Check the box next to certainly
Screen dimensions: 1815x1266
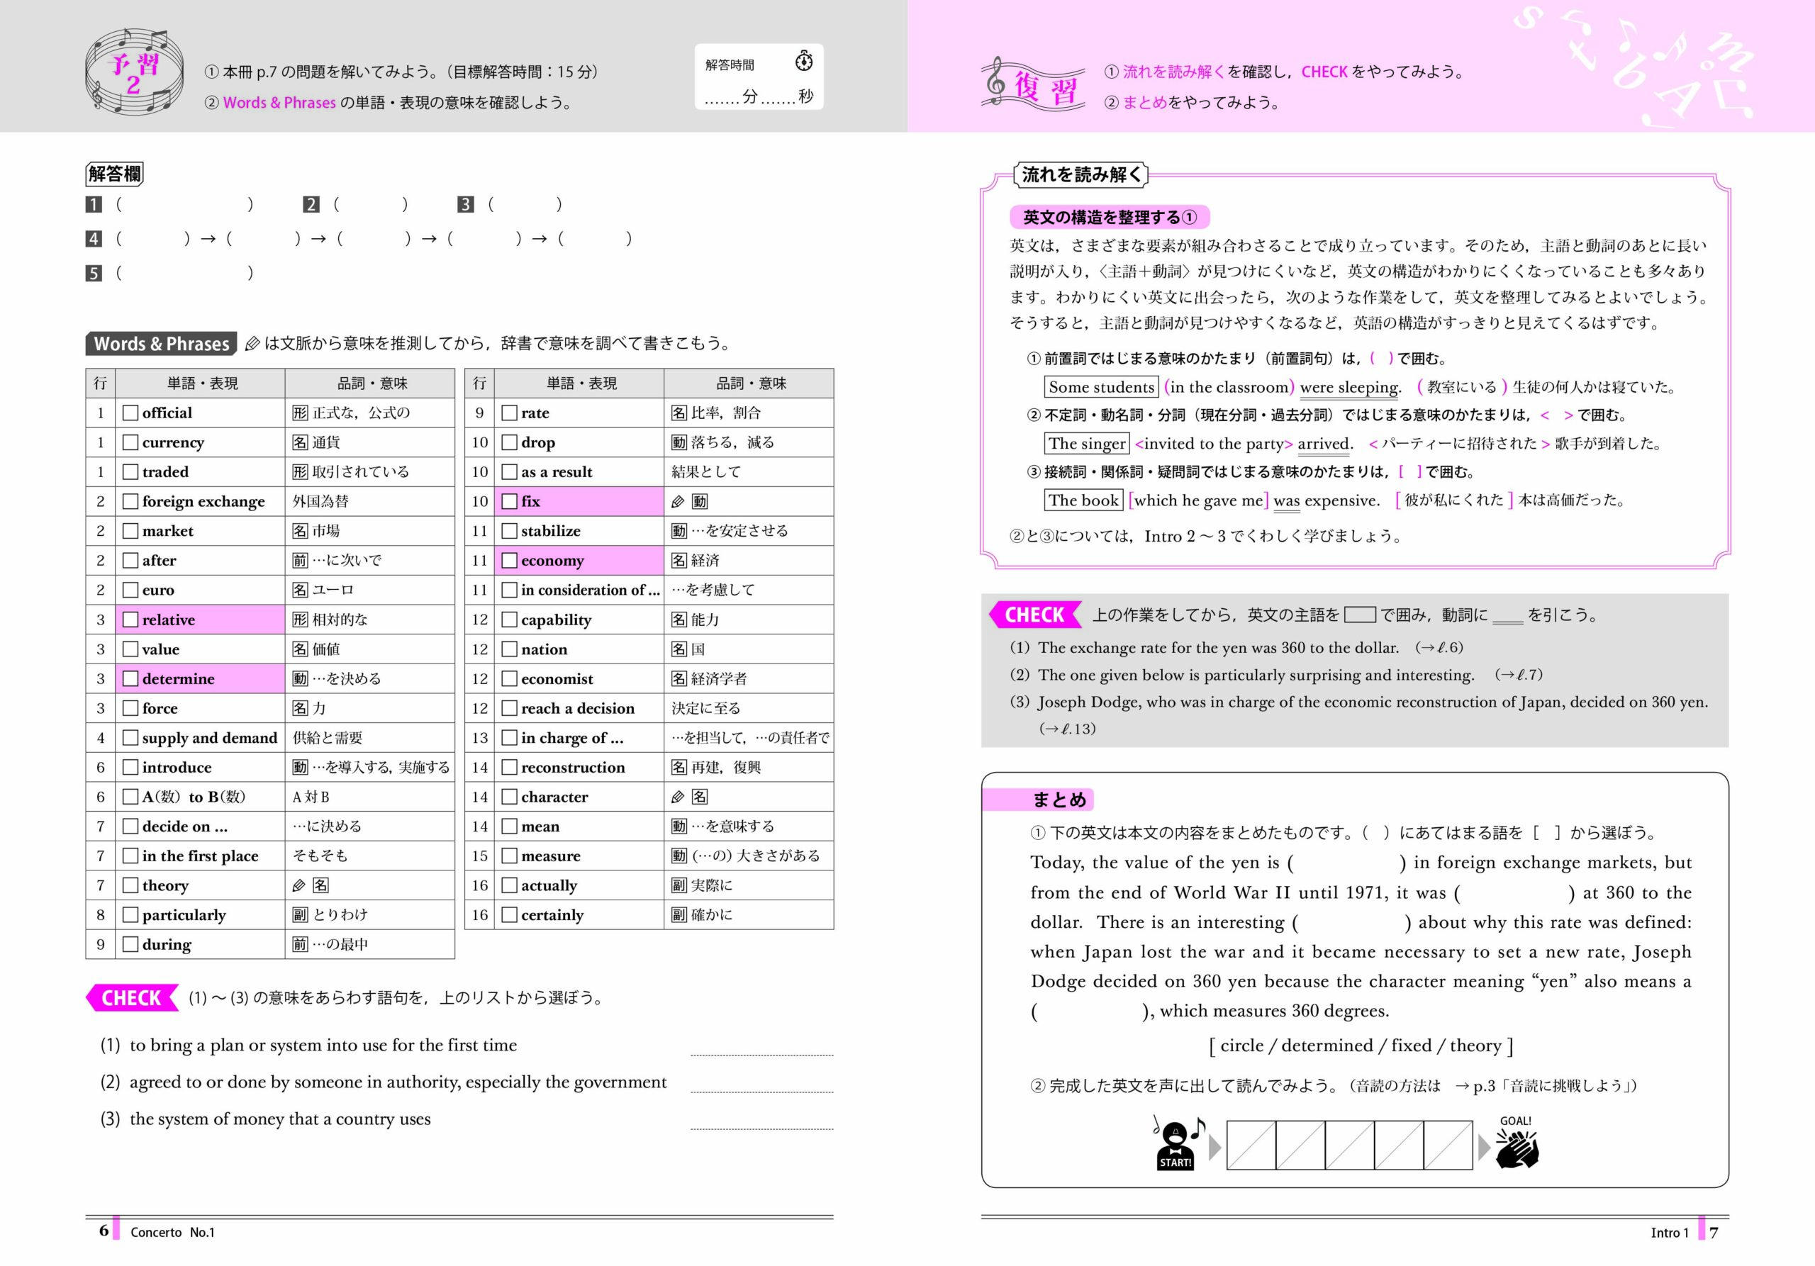point(510,915)
